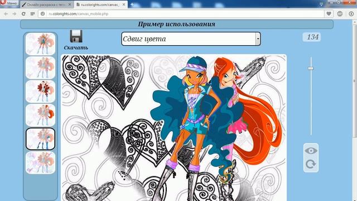Screen dimensions: 357x201
Task: Select the first thumbnail in the variants panel
Action: 40,44
